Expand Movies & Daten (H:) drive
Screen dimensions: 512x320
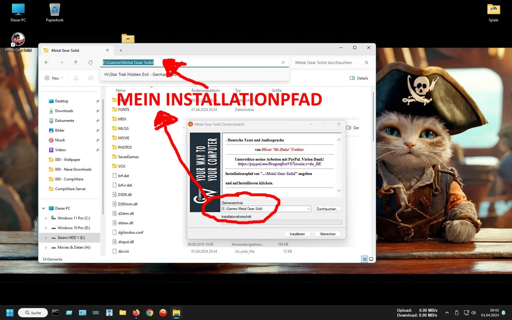point(46,247)
